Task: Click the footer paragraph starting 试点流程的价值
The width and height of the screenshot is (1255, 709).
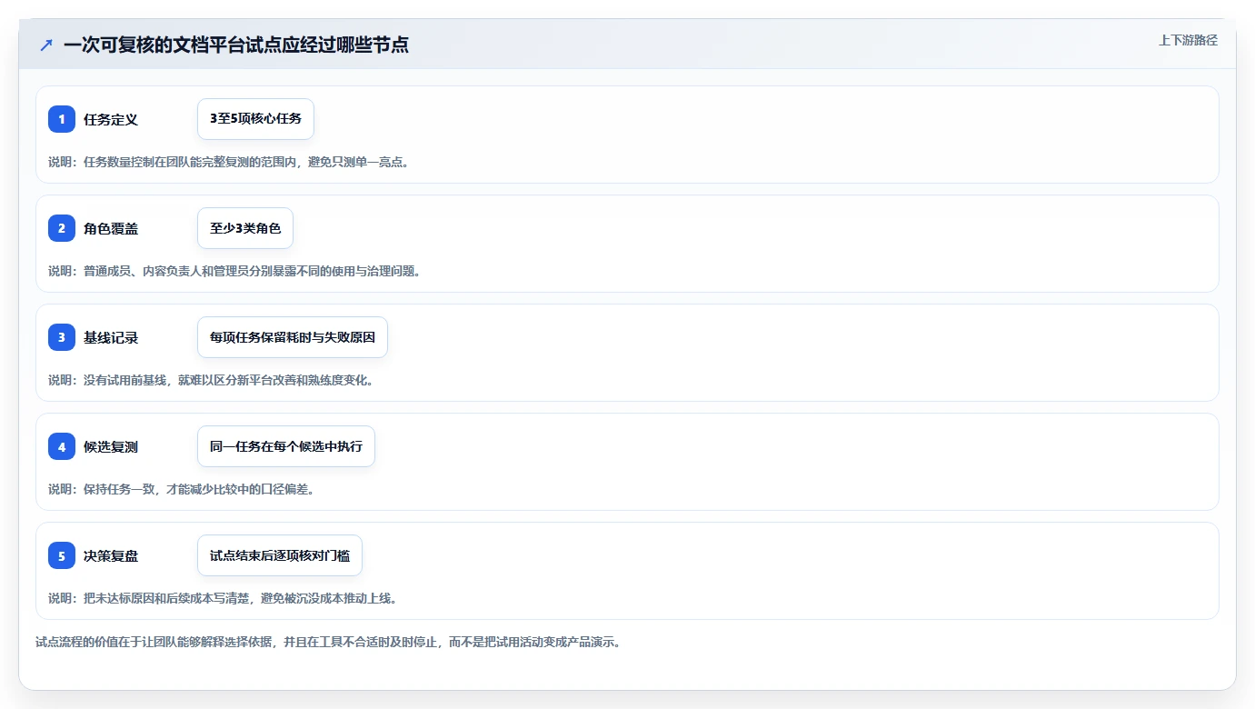Action: coord(328,642)
